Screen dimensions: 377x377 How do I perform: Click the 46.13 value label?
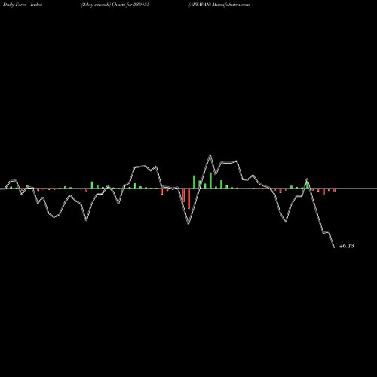347,246
